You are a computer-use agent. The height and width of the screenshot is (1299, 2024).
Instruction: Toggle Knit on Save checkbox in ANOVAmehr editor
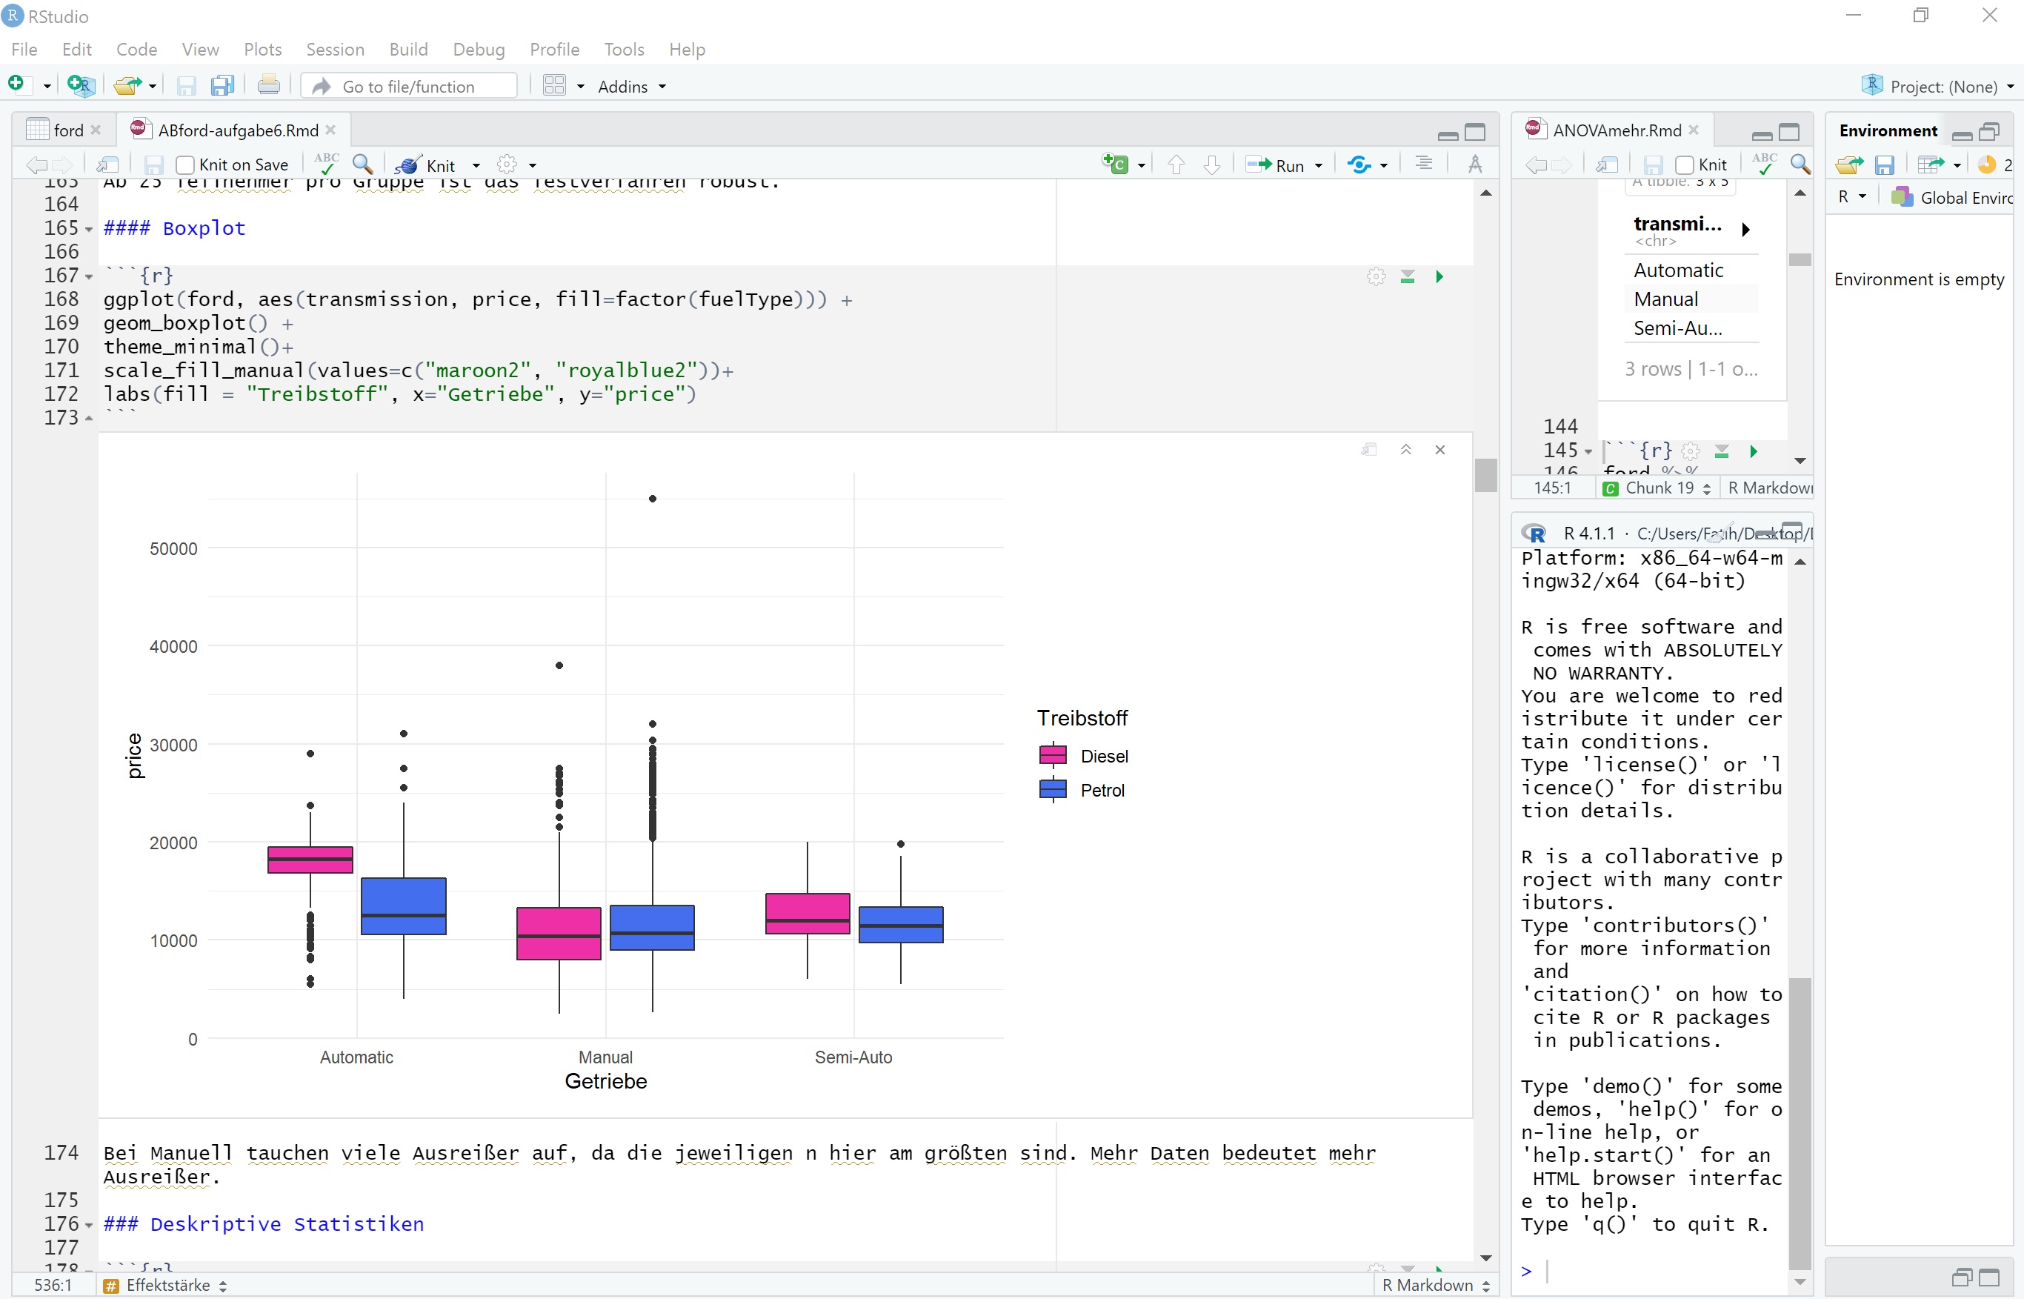click(x=1685, y=165)
